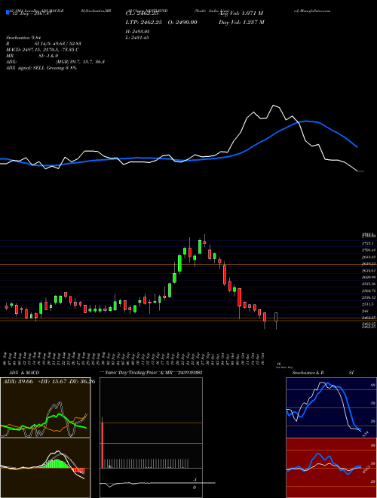The height and width of the screenshot is (498, 377).
Task: Click the 'Day Vol: 1.237 M' label
Action: pos(241,22)
